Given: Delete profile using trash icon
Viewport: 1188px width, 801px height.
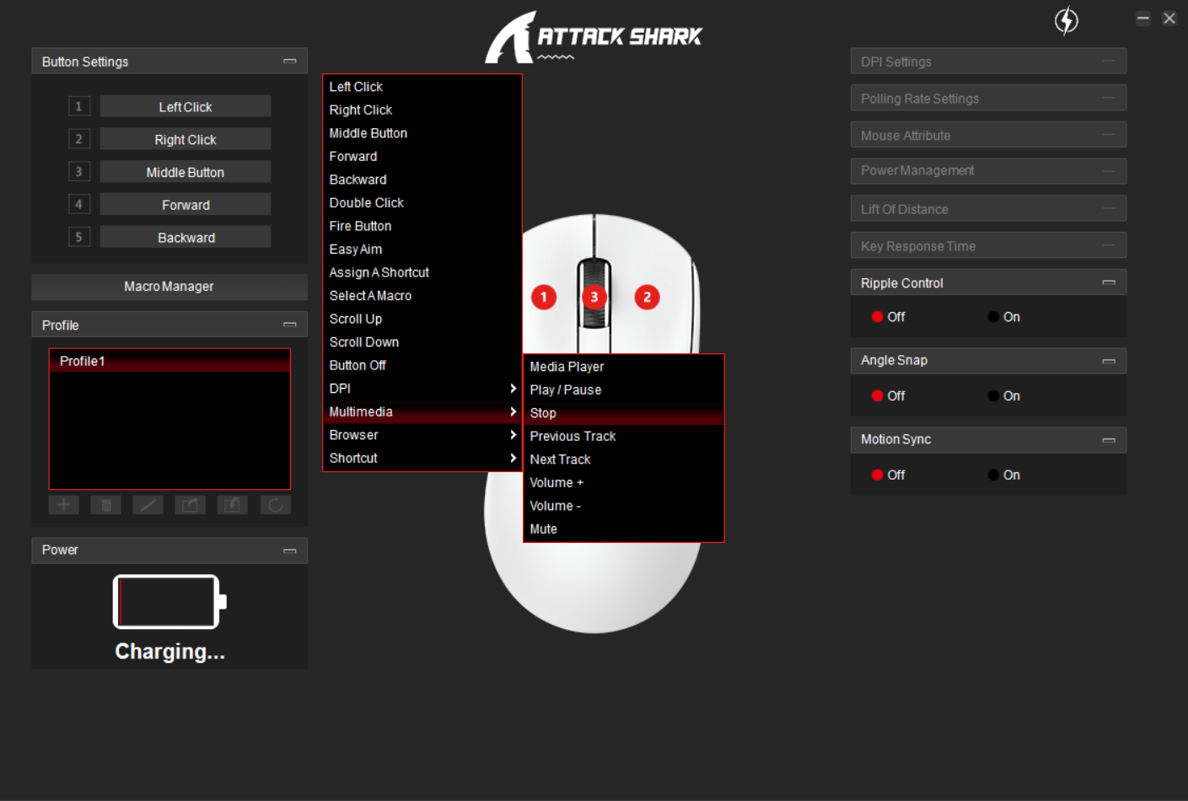Looking at the screenshot, I should click(106, 505).
